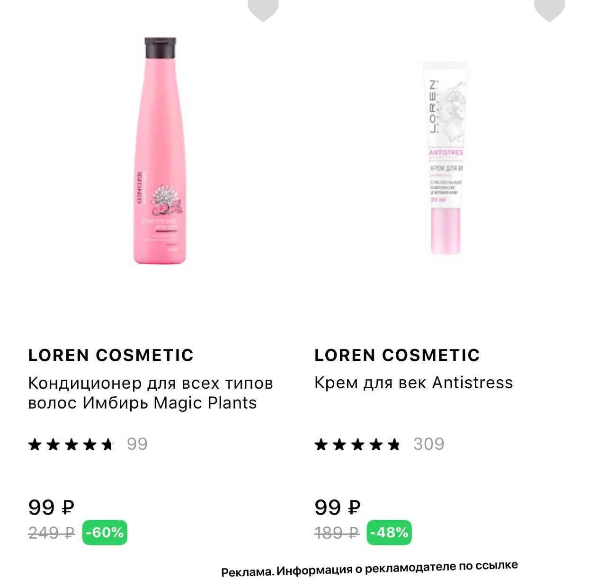The width and height of the screenshot is (606, 588).
Task: Favorite the ginger conditioner with heart icon
Action: point(263,9)
